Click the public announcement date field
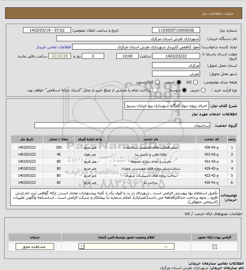 coord(47,30)
